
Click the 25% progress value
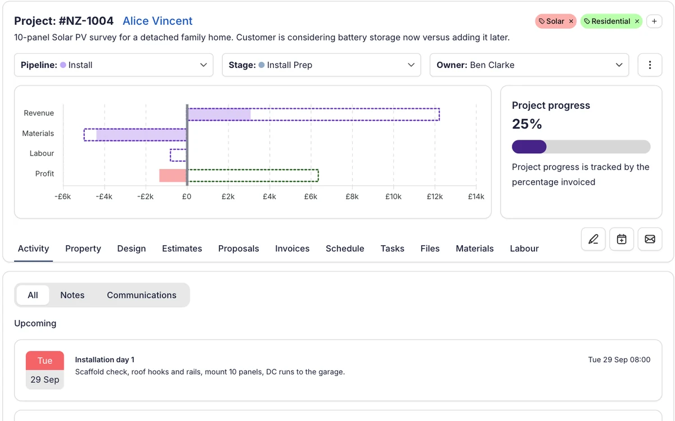(x=527, y=123)
